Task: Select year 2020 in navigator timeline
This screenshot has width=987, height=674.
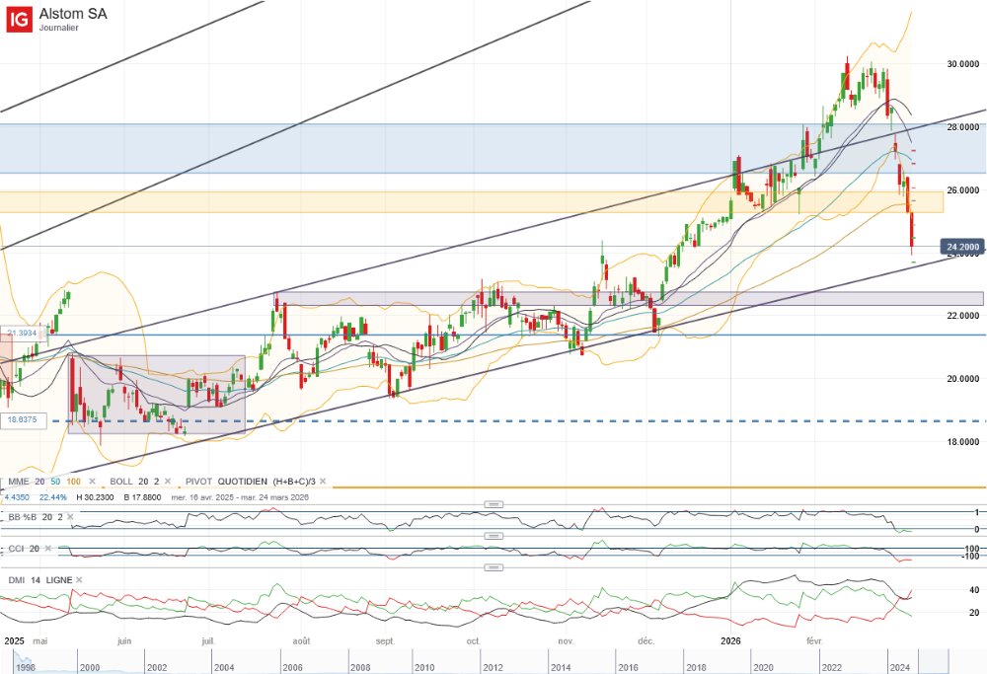Action: (x=763, y=667)
